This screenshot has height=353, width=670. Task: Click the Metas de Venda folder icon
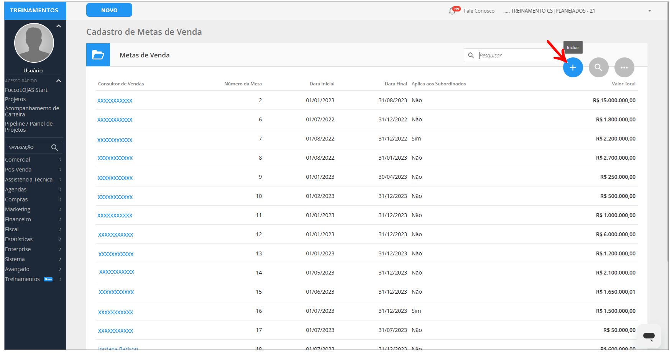point(98,55)
